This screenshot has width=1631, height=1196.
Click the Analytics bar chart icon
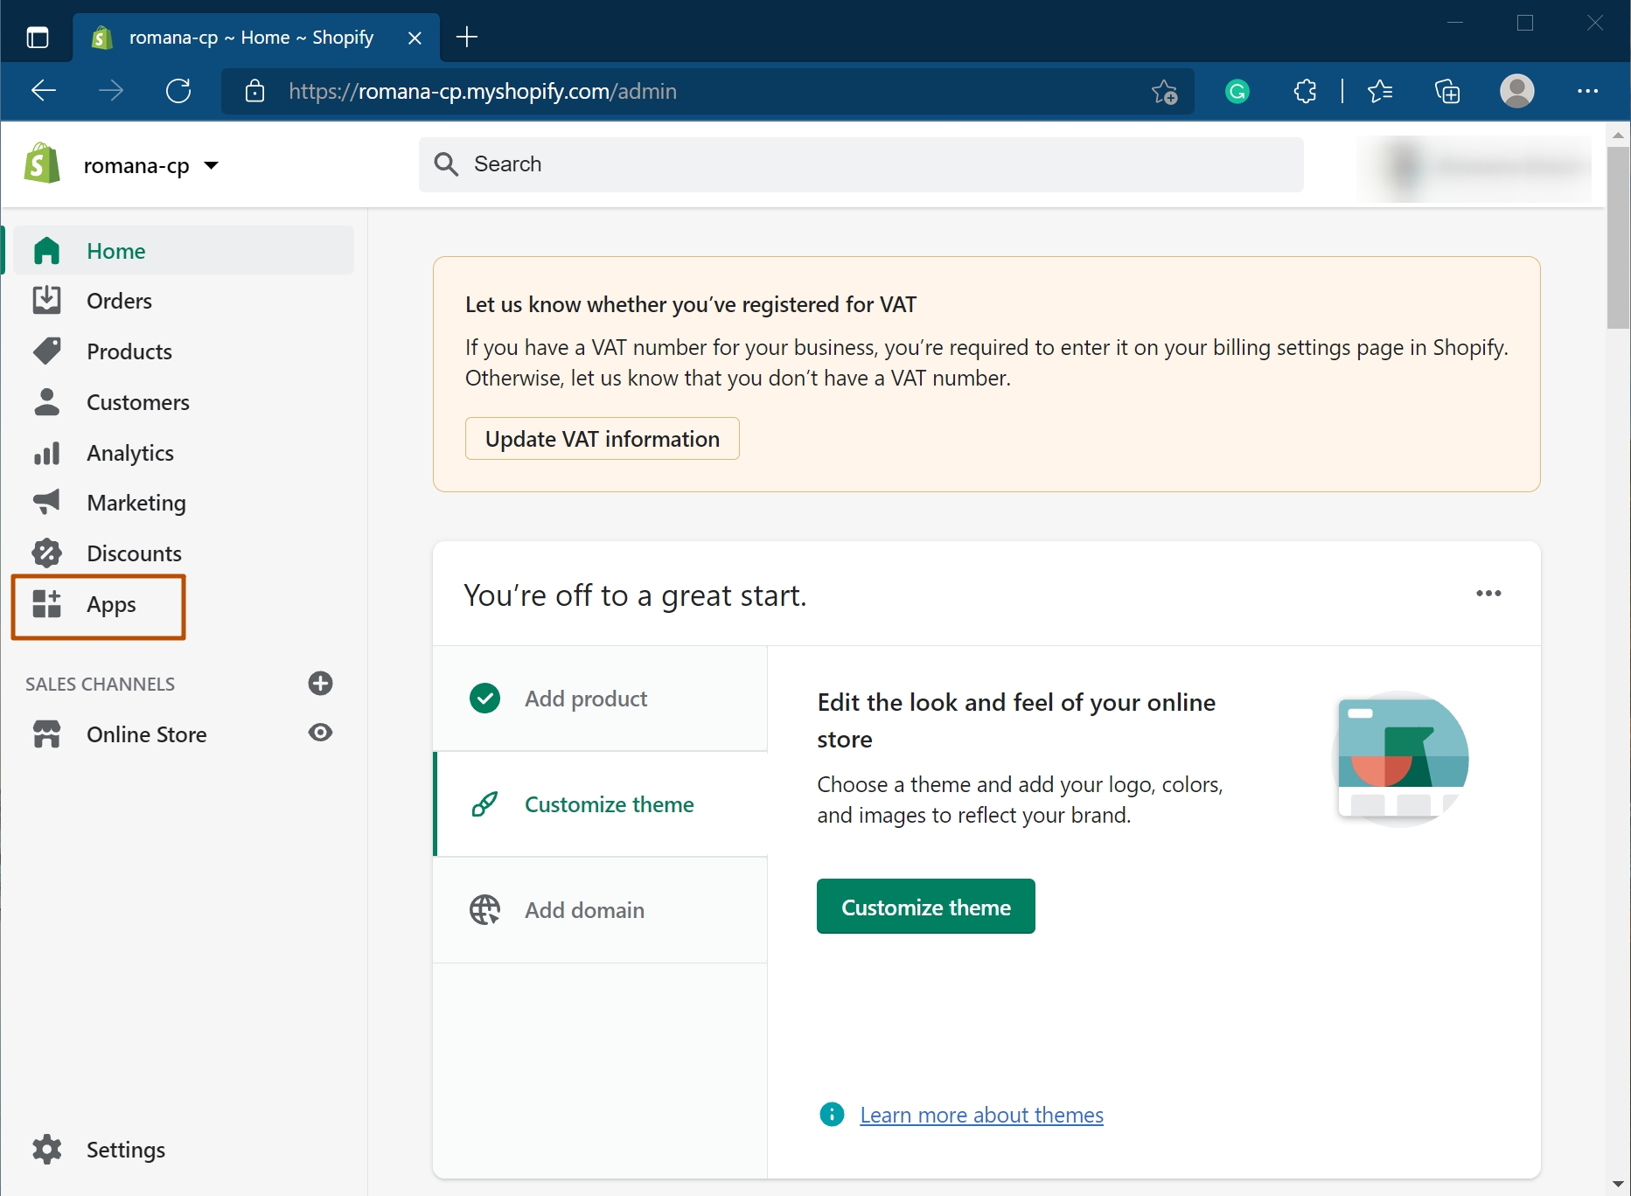coord(46,453)
